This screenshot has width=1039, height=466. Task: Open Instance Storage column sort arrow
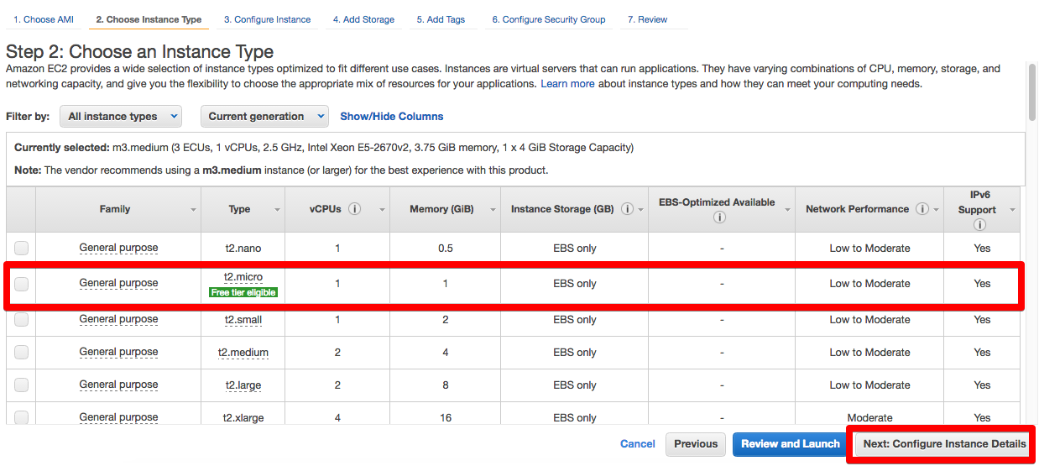(641, 210)
